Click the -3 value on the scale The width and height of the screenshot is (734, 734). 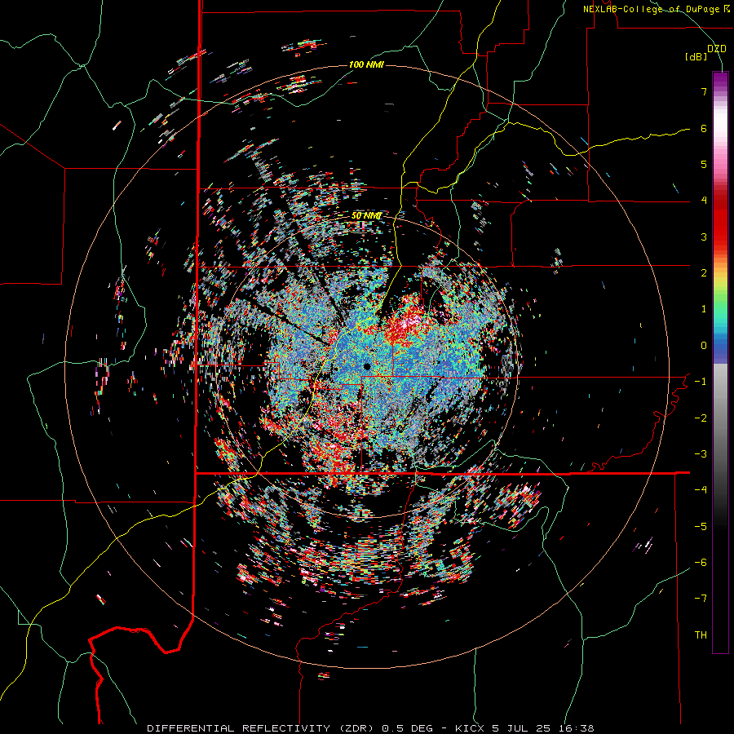click(701, 454)
